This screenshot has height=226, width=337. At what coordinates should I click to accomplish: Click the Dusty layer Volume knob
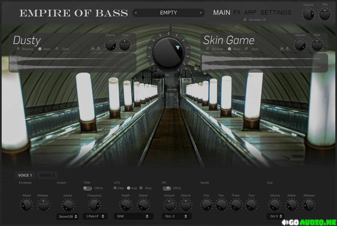pos(110,45)
